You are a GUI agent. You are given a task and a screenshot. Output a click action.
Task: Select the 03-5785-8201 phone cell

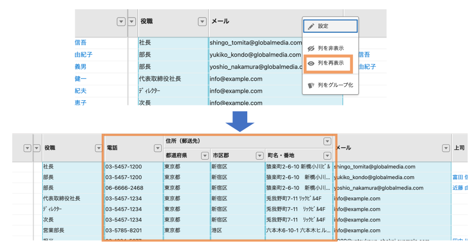pos(133,230)
